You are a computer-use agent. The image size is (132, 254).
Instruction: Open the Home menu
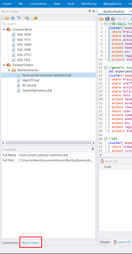click(x=7, y=4)
